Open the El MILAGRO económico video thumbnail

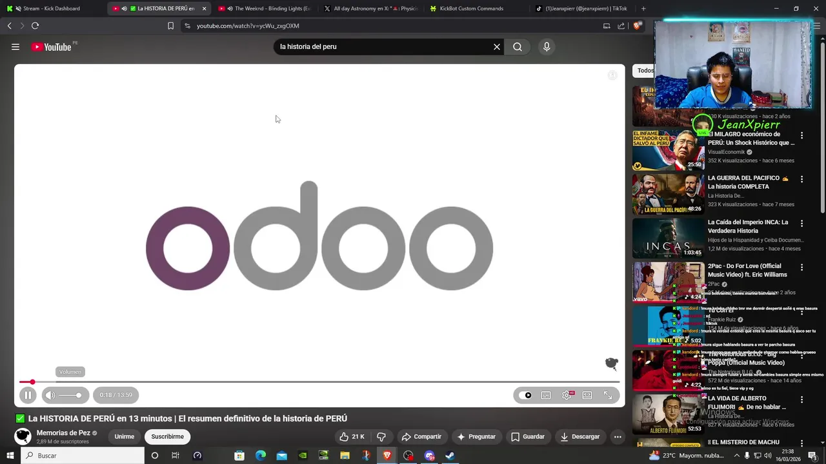(668, 150)
